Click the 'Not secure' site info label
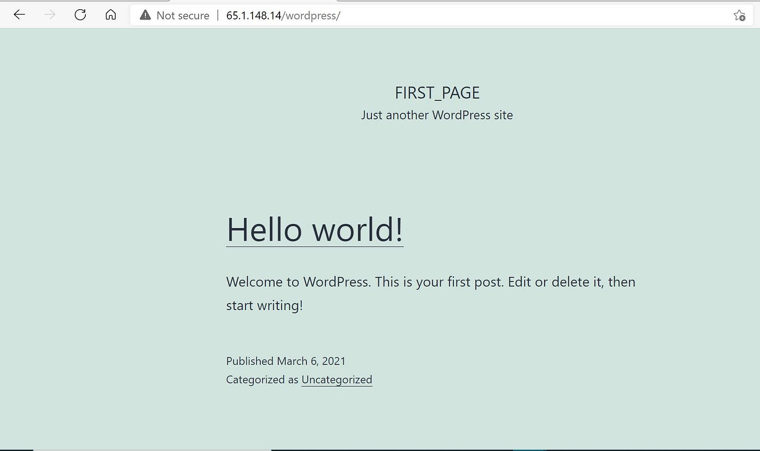 [182, 15]
